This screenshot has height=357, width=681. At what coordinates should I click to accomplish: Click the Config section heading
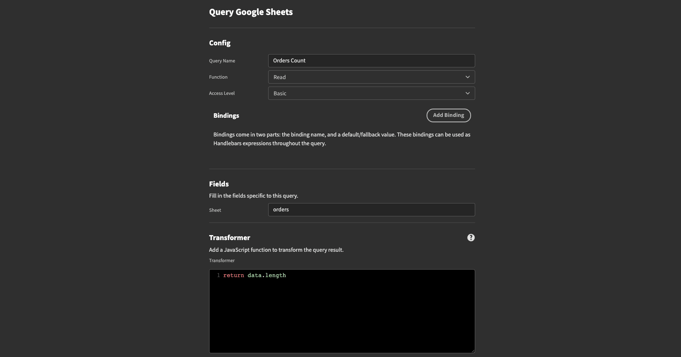(220, 43)
